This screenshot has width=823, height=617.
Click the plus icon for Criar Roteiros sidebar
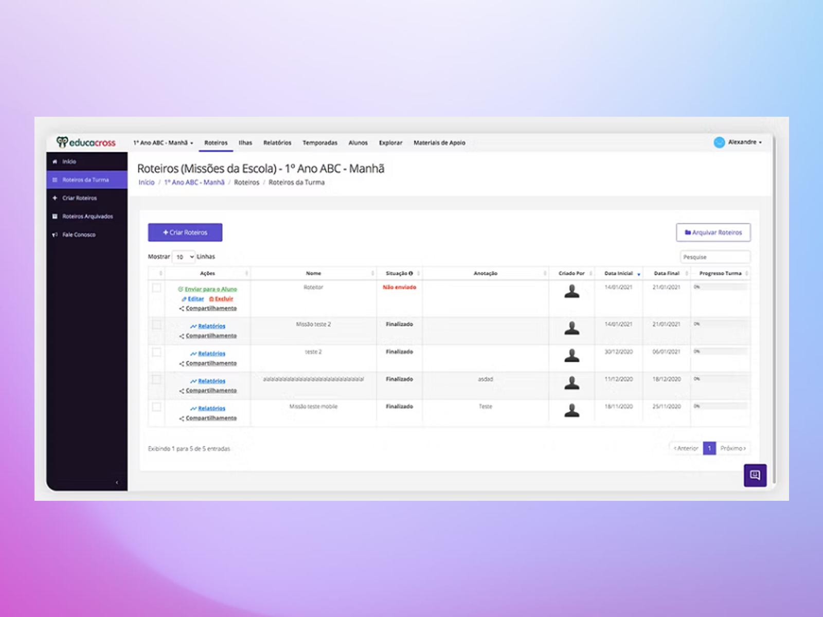coord(55,198)
